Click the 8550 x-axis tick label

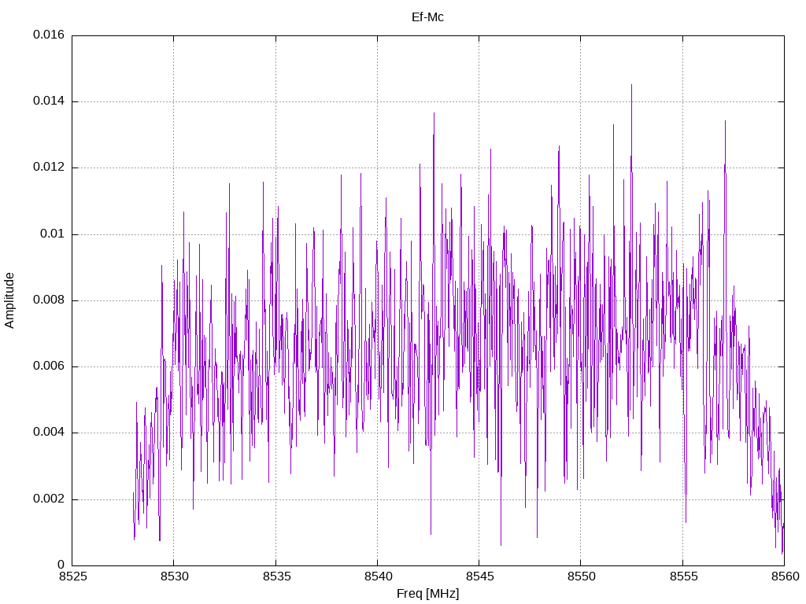(581, 576)
